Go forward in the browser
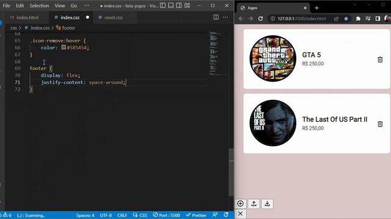391x219 pixels. (250, 19)
